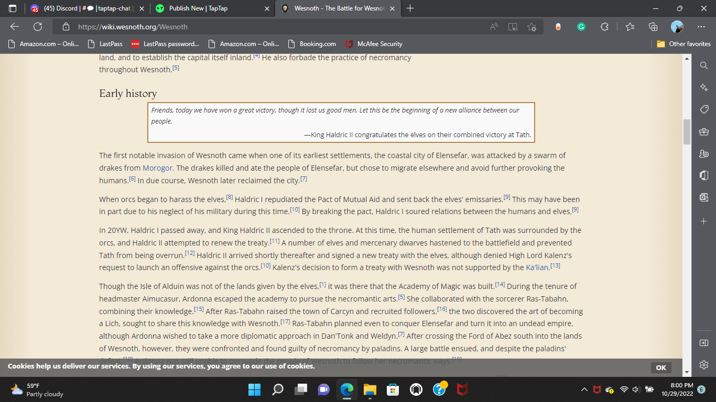Add this page to favorites
Image resolution: width=716 pixels, height=402 pixels.
pyautogui.click(x=532, y=27)
